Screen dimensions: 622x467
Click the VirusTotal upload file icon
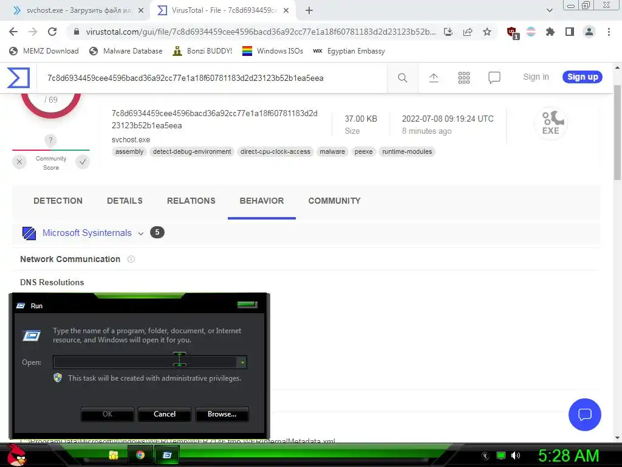[x=434, y=78]
